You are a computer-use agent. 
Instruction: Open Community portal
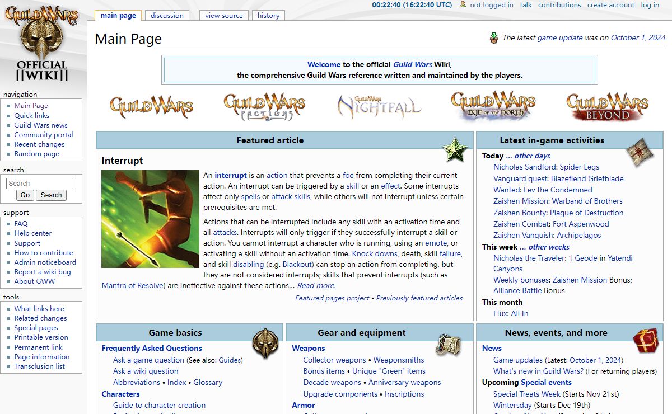coord(44,135)
